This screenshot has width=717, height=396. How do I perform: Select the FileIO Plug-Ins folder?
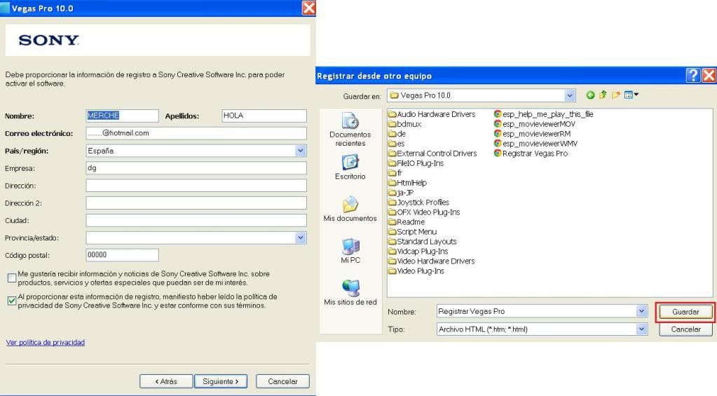coord(416,163)
